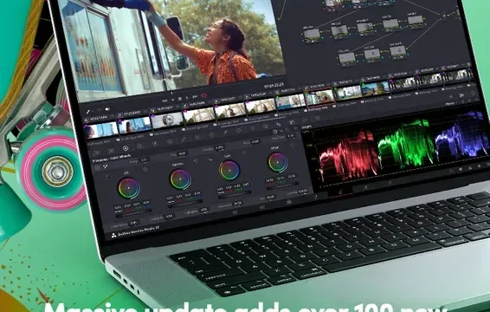Open the Camera Raw palette icon
The width and height of the screenshot is (490, 312).
tap(96, 153)
